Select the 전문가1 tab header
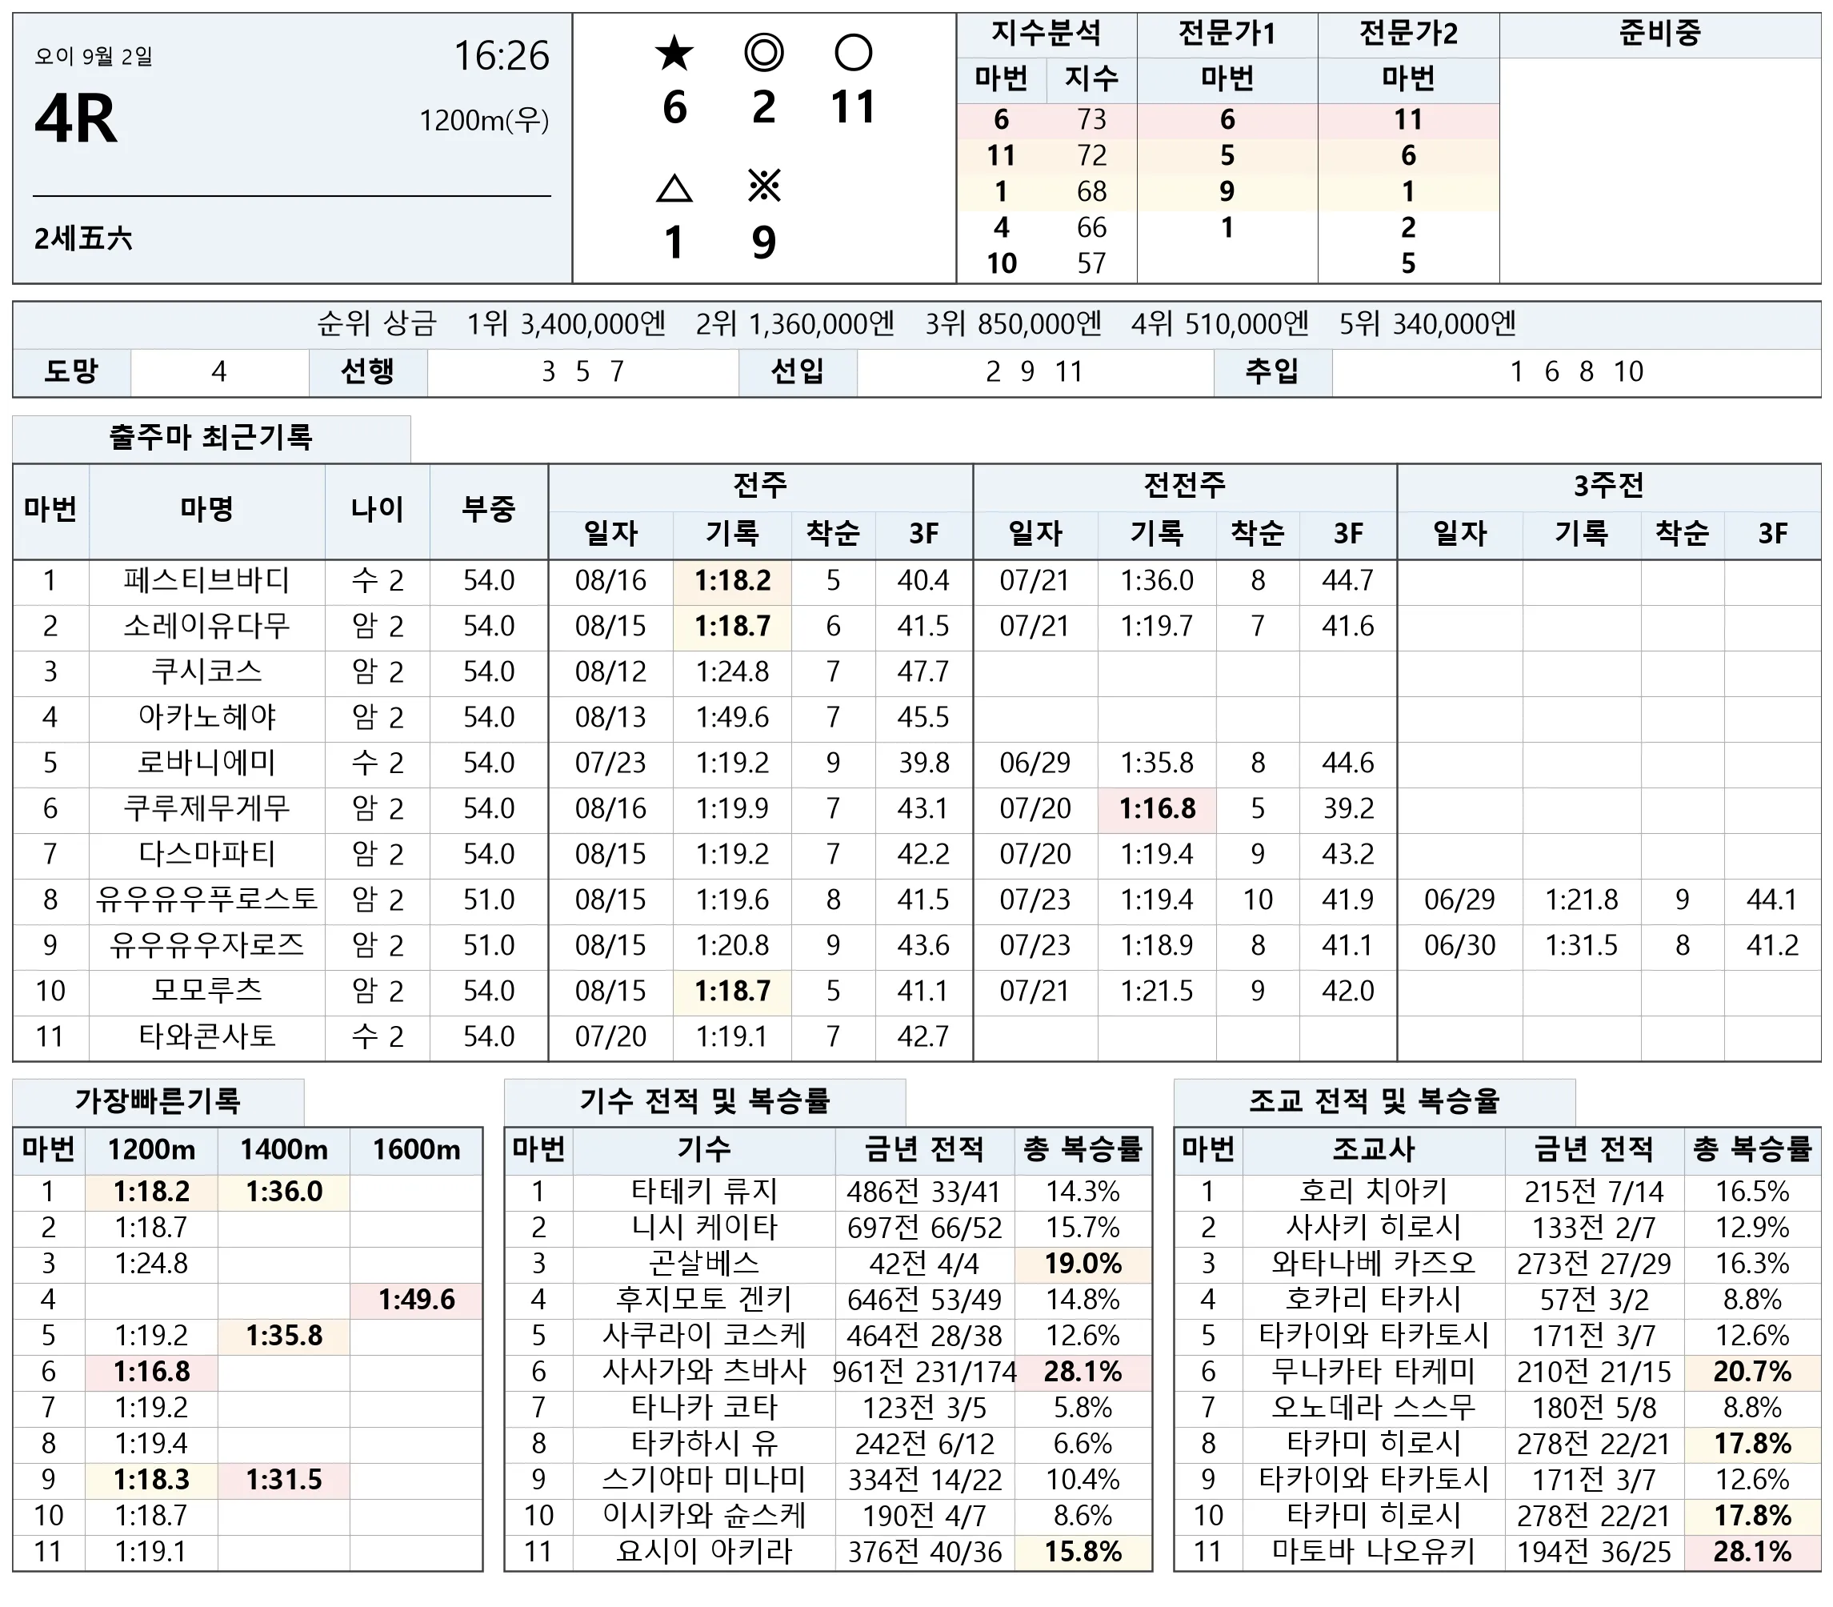Viewport: 1833px width, 1607px height. (x=1227, y=34)
